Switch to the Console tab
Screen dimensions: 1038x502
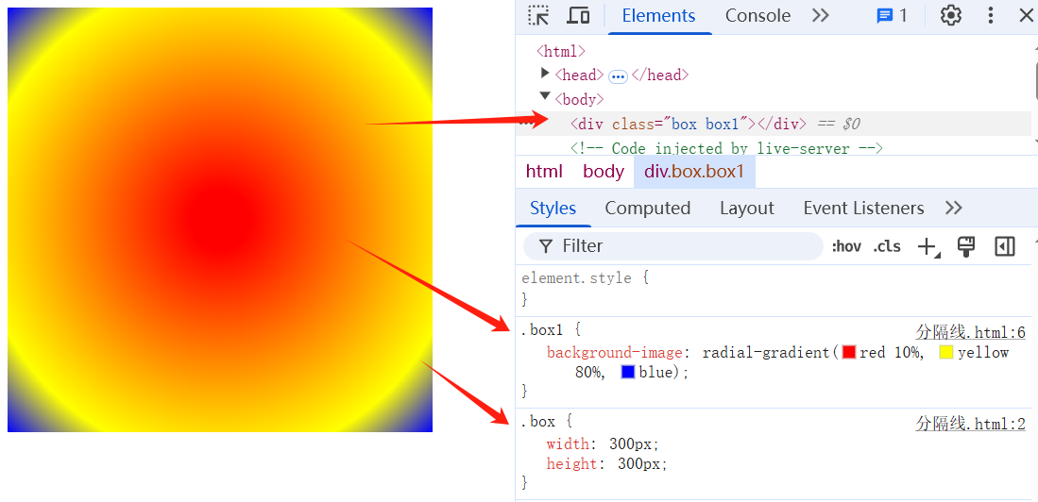point(757,15)
